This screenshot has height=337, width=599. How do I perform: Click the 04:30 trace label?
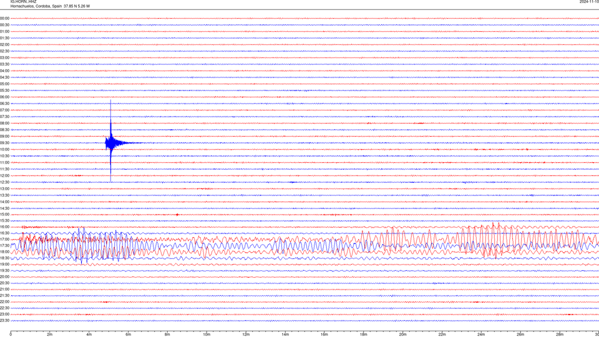pos(4,77)
